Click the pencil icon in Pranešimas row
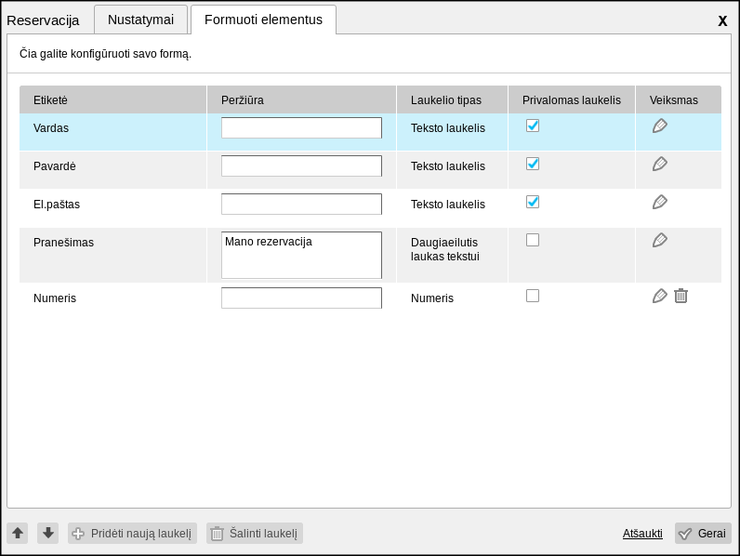Image resolution: width=740 pixels, height=556 pixels. tap(660, 241)
